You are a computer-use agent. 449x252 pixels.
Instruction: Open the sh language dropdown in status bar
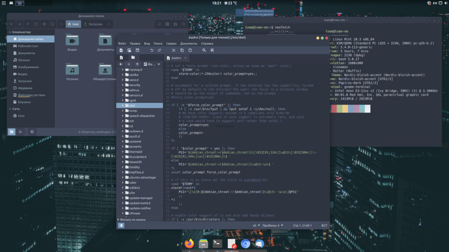[x=256, y=225]
